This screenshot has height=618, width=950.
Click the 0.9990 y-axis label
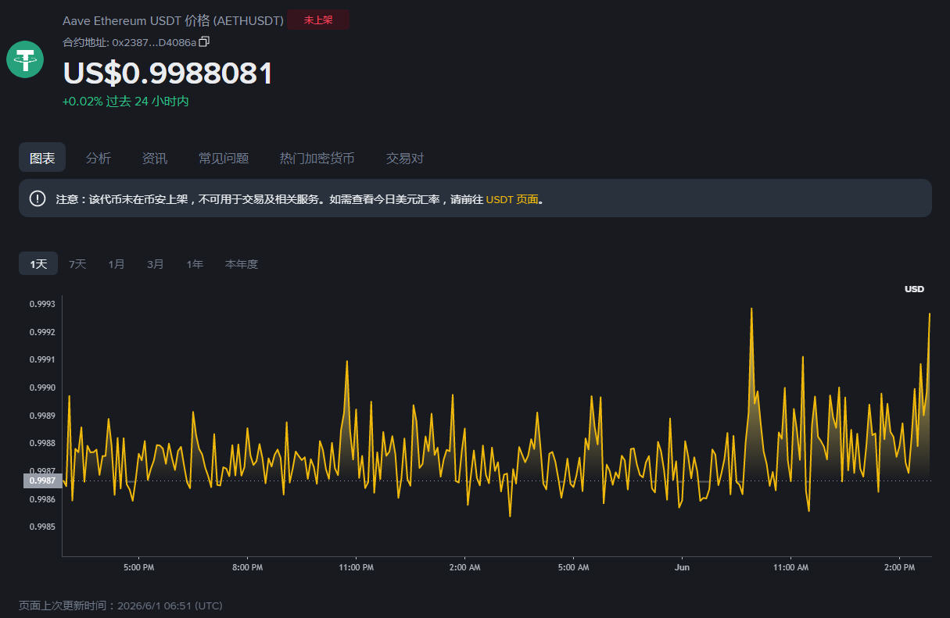tap(42, 388)
